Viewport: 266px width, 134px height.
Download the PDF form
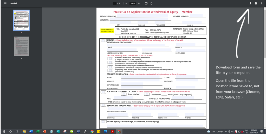[250, 3]
